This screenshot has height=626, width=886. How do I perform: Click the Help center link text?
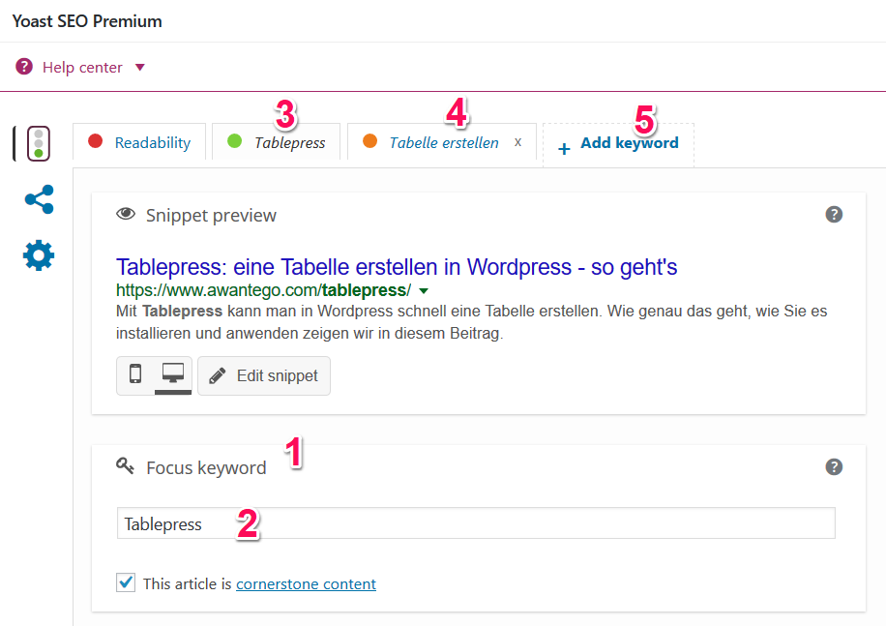[x=82, y=67]
